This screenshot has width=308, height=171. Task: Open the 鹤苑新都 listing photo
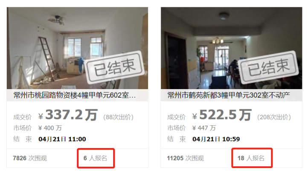click(x=231, y=48)
